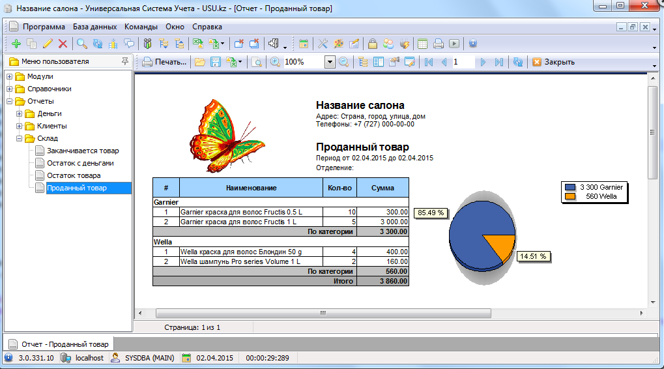Click the three colored people figures icon
The image size is (664, 369).
click(147, 44)
